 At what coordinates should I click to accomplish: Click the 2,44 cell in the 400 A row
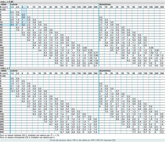[90, 63]
